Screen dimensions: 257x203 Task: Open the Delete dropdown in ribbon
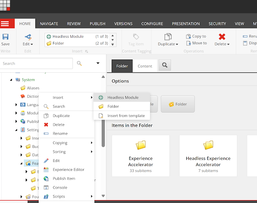point(222,40)
